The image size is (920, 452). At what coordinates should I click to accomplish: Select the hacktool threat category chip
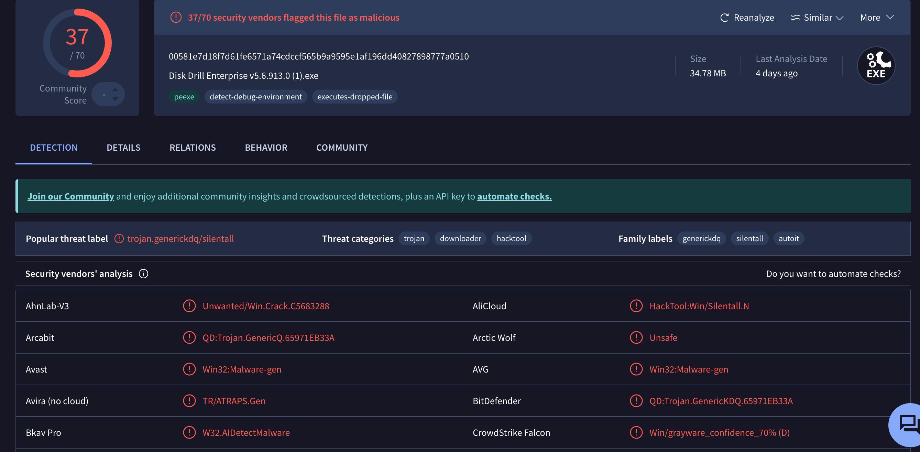(511, 238)
